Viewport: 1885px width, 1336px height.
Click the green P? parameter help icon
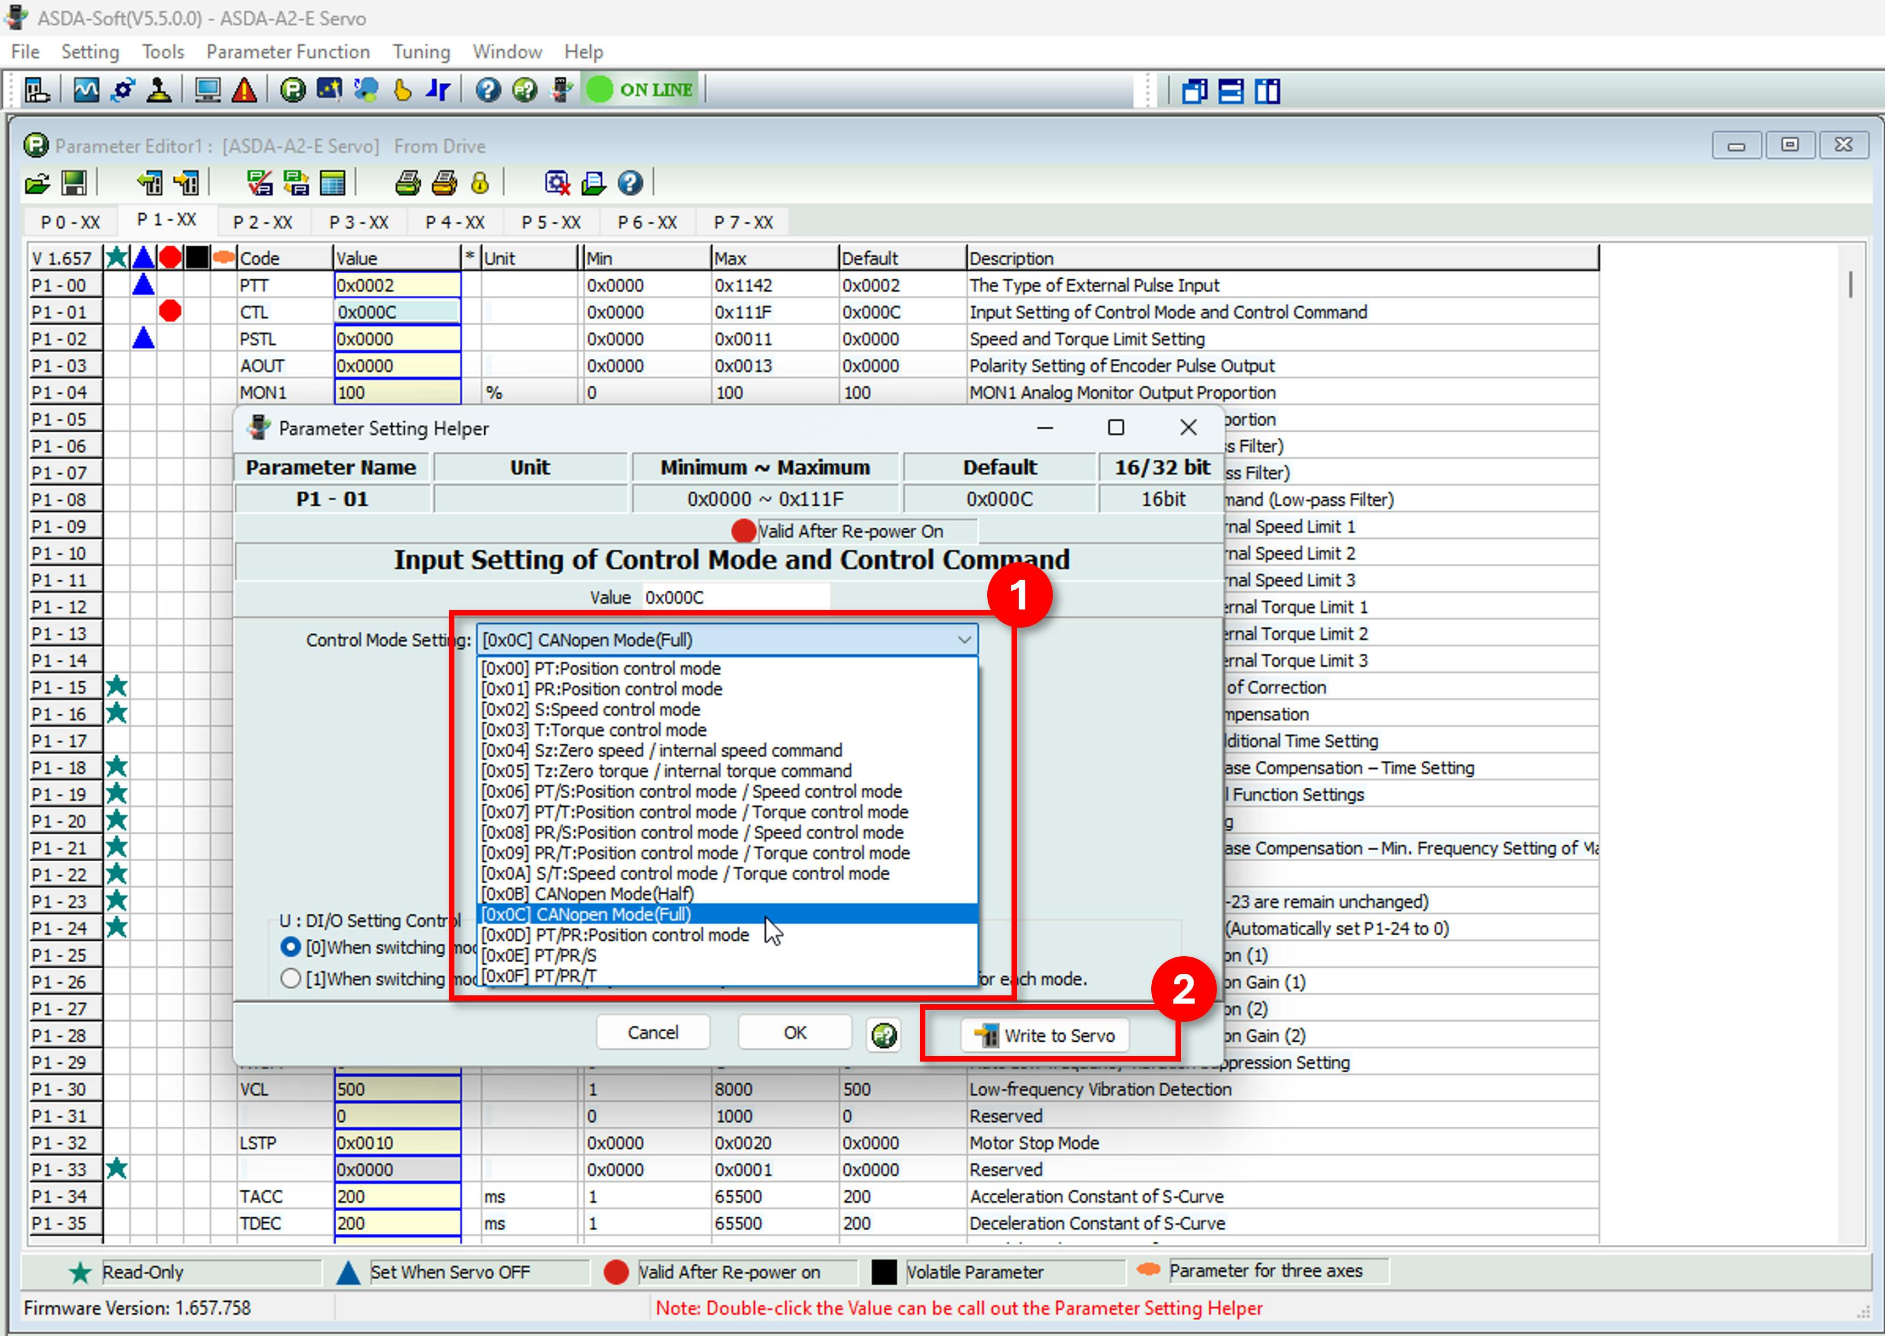(x=525, y=89)
